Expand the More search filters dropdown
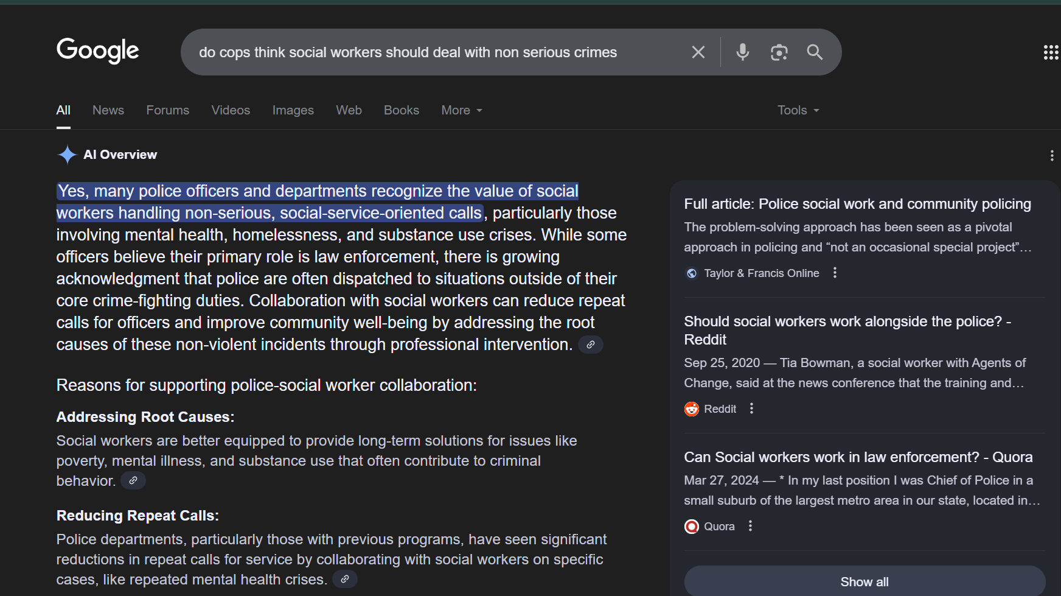 [x=462, y=110]
